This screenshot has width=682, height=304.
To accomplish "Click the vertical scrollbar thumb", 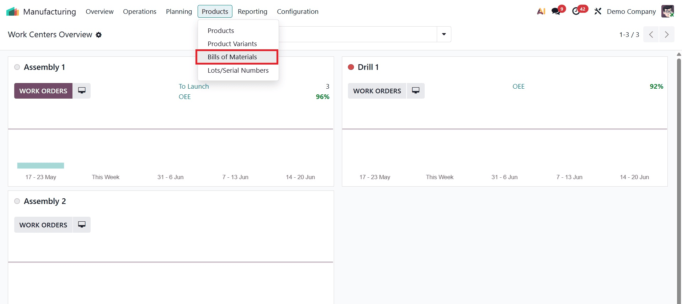I will tap(679, 181).
